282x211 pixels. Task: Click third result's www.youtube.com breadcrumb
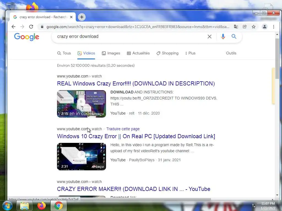tap(73, 182)
